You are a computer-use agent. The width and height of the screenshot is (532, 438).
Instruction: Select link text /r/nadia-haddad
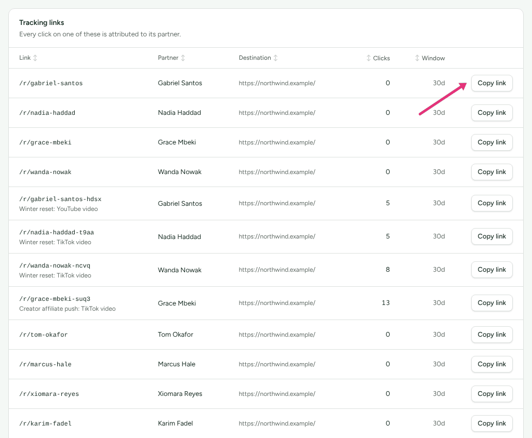click(x=47, y=113)
